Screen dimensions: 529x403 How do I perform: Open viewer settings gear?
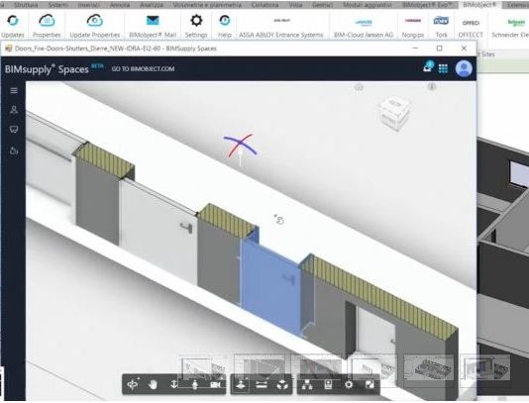pos(349,384)
